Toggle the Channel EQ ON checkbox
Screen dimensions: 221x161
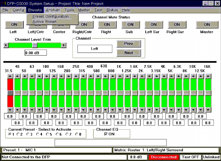pyautogui.click(x=106, y=134)
